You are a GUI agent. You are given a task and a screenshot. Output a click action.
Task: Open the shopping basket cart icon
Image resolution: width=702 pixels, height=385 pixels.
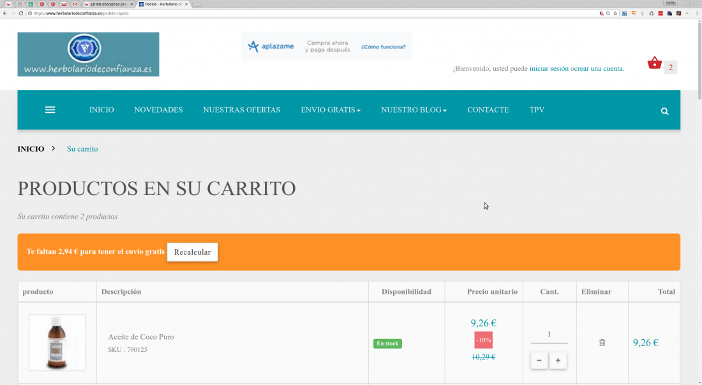coord(655,63)
